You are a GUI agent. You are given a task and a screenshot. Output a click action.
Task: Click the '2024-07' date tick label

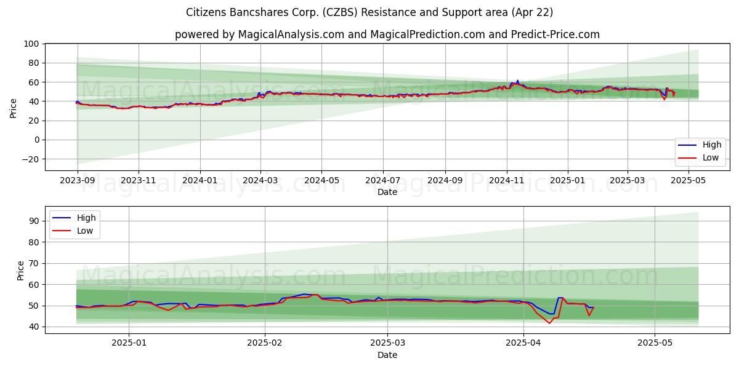point(384,181)
